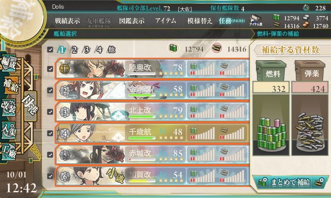Click the green 燃料 fuel canister box
331x198 pixels.
[x=271, y=71]
